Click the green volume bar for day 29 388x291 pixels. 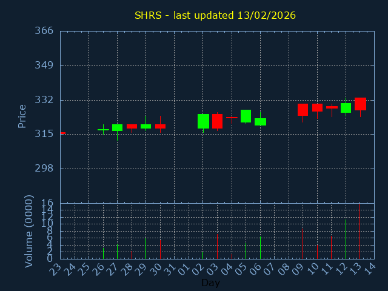[x=145, y=249]
